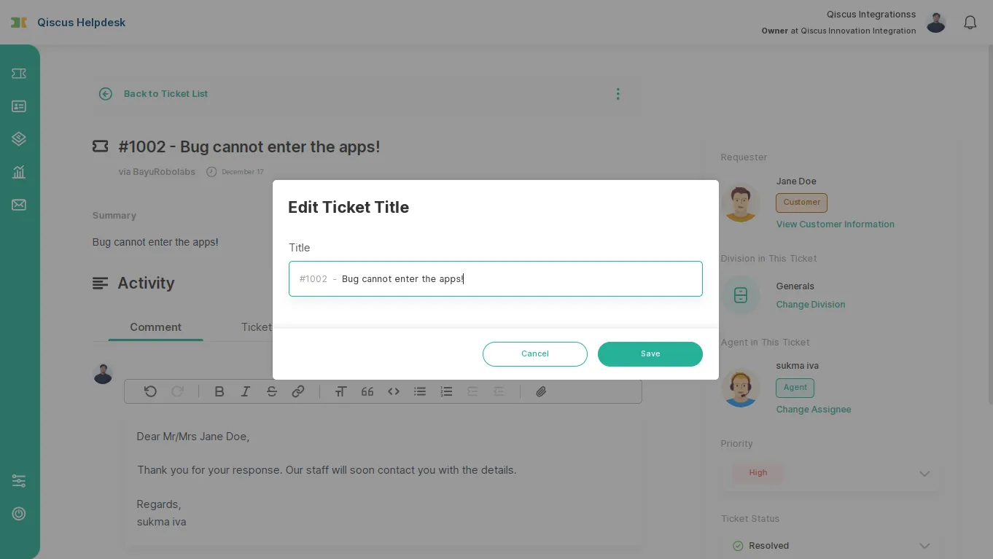Click the Change Assignee link
Viewport: 993px width, 559px height.
814,410
